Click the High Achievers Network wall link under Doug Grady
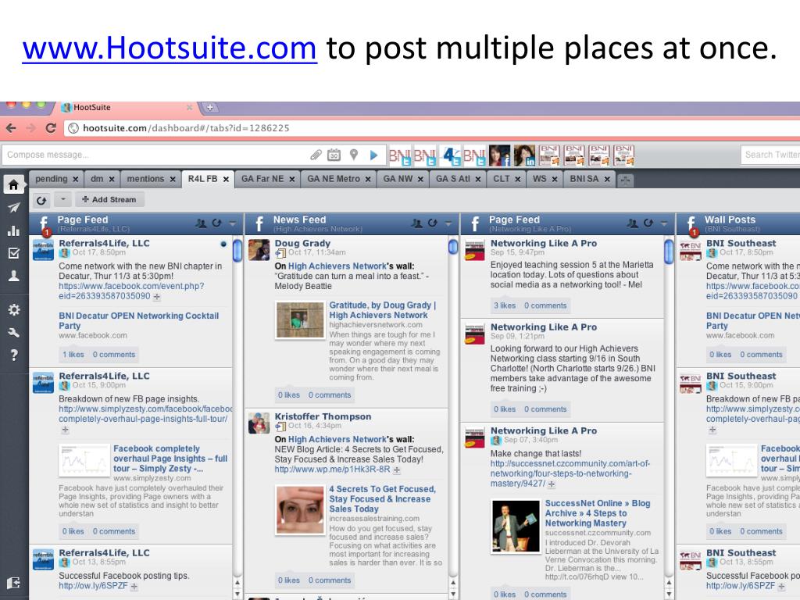The height and width of the screenshot is (600, 800). coord(337,266)
